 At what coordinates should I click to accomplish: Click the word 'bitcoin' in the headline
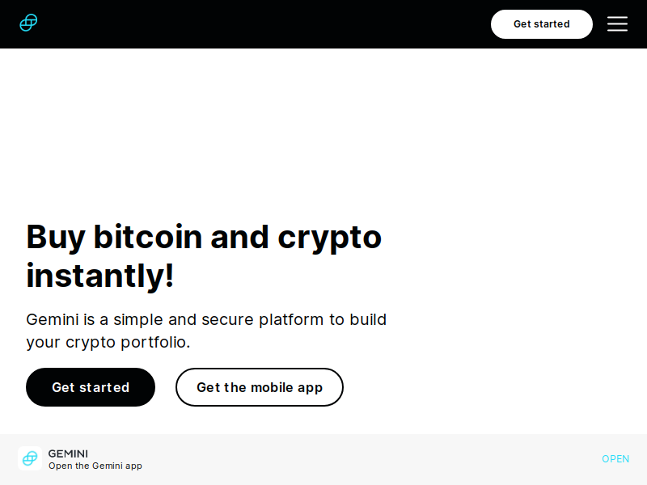pos(148,237)
